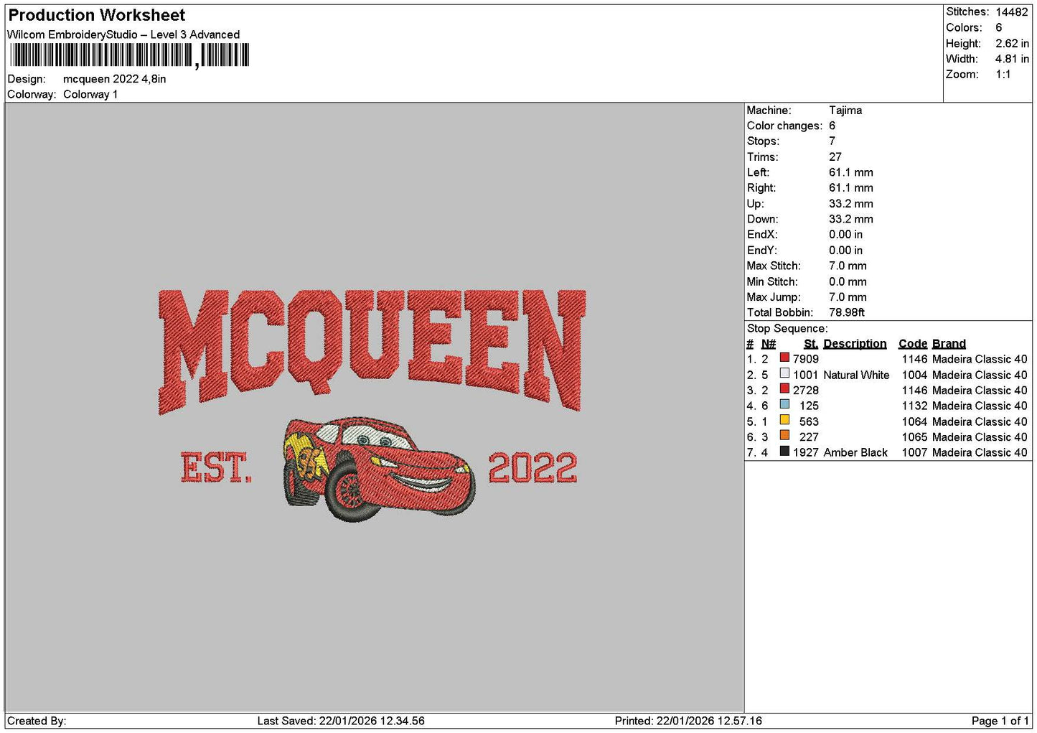Click the light blue swatch for thread 125
This screenshot has width=1037, height=733.
[784, 404]
